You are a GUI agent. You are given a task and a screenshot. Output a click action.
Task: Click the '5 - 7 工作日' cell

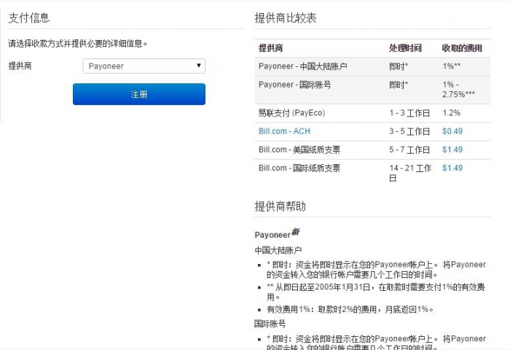pos(409,149)
